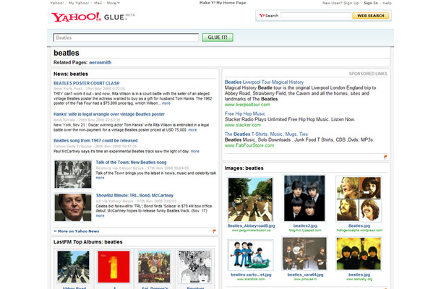
Task: Open the aerosmith related page link
Action: (x=100, y=62)
